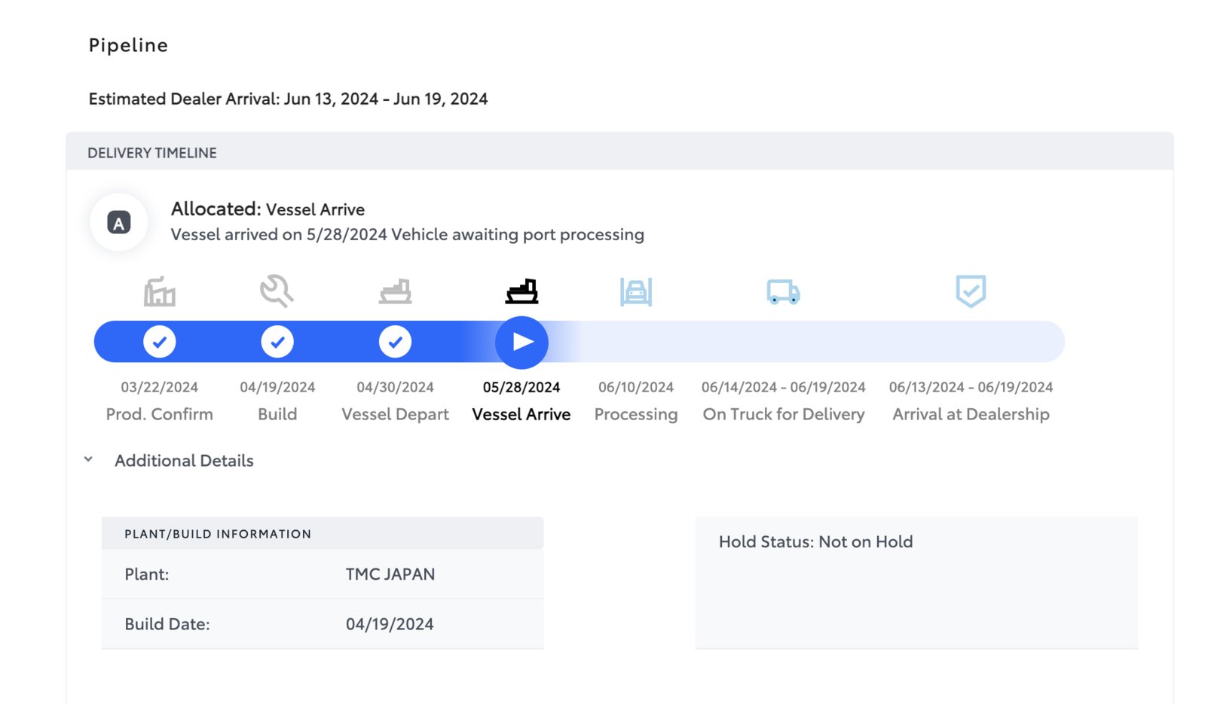
Task: Click the Build Date: field label
Action: [167, 624]
